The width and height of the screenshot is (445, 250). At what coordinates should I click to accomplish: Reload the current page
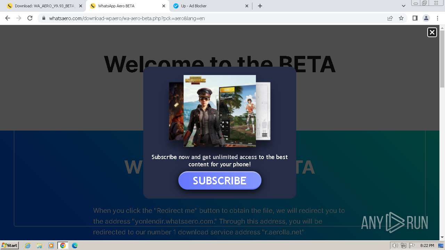click(30, 18)
